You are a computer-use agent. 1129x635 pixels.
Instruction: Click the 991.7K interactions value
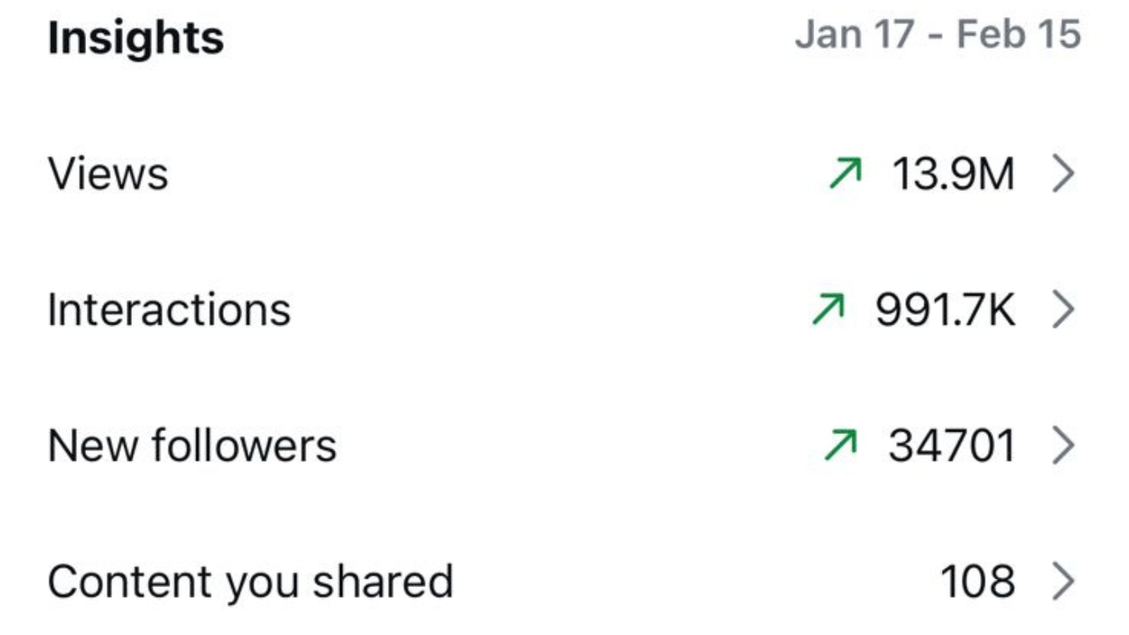(946, 308)
